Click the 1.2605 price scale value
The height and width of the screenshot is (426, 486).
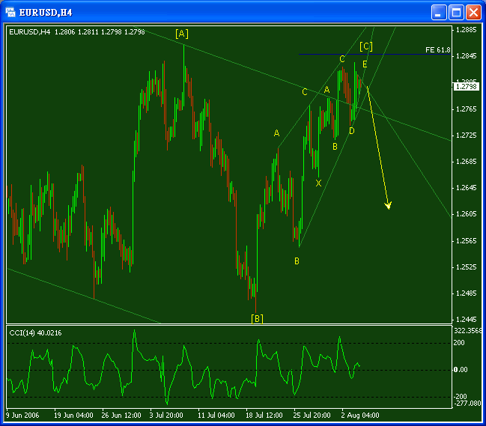coord(467,214)
